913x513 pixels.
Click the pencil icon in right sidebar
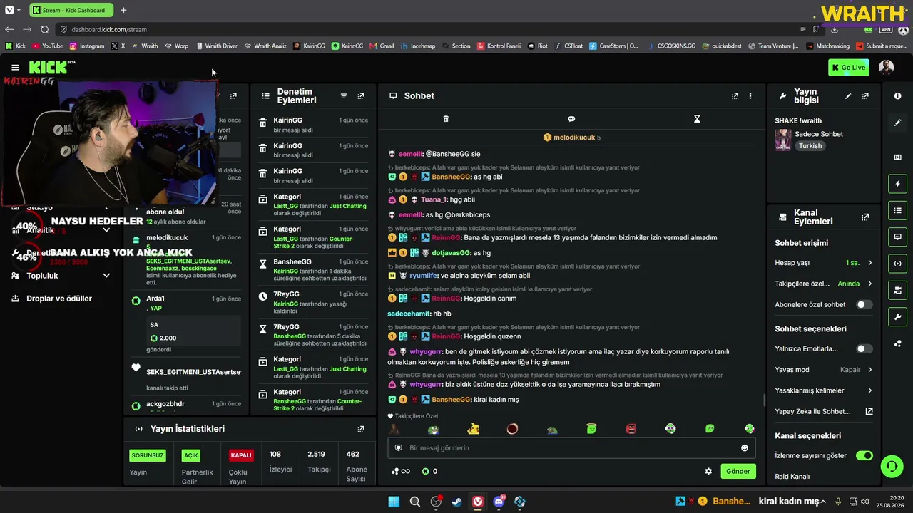(x=897, y=123)
